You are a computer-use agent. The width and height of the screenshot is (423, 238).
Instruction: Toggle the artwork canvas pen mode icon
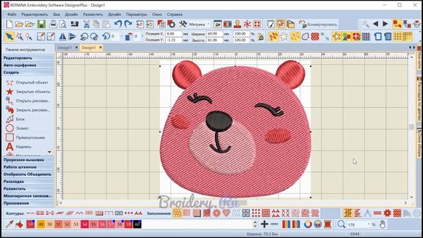[x=271, y=24]
